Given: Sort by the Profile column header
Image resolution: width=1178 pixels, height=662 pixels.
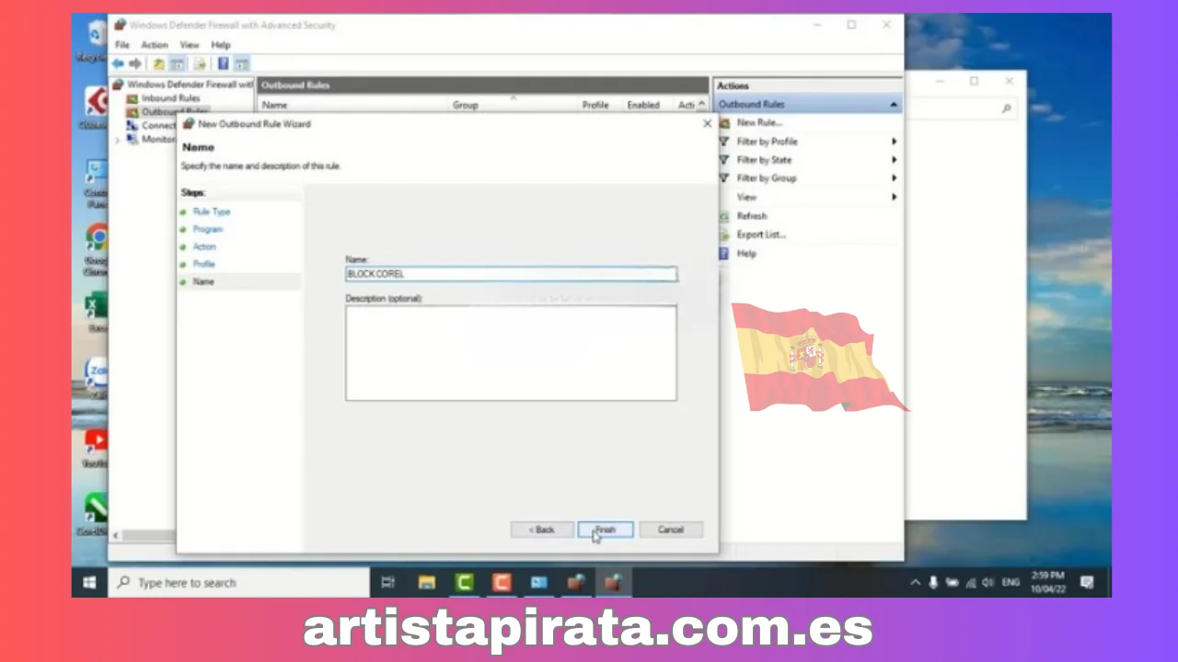Looking at the screenshot, I should coord(595,105).
